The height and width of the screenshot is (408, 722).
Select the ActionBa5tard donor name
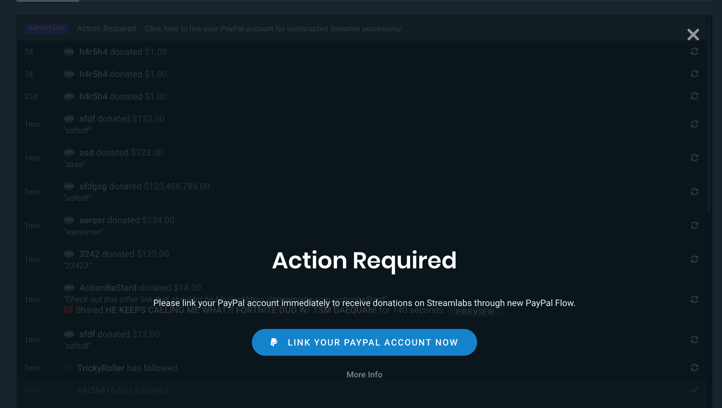click(x=108, y=288)
